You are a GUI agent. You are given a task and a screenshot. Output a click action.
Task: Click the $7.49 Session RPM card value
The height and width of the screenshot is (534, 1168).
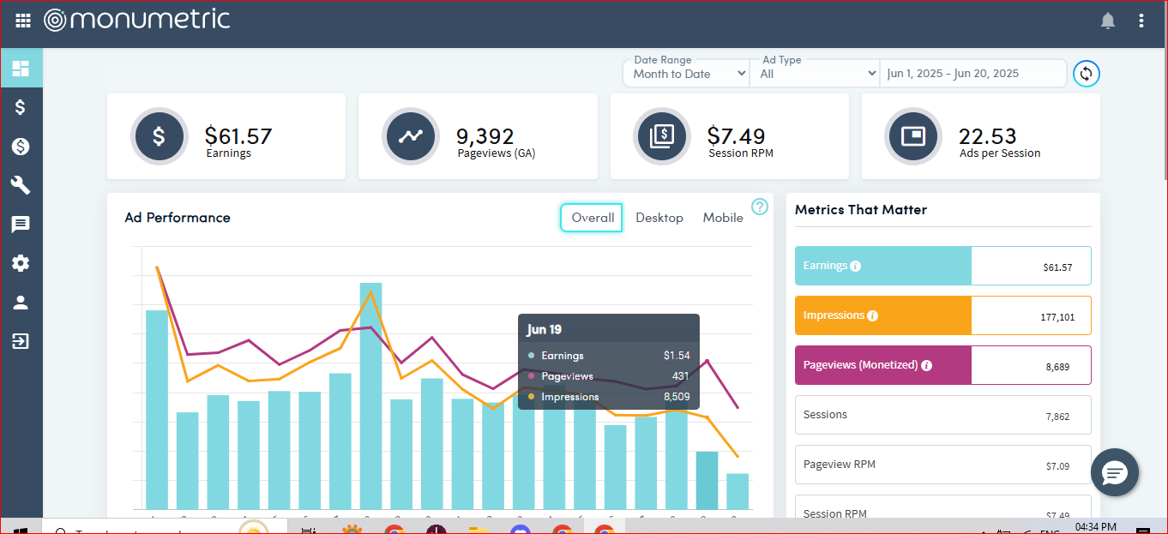click(x=737, y=135)
